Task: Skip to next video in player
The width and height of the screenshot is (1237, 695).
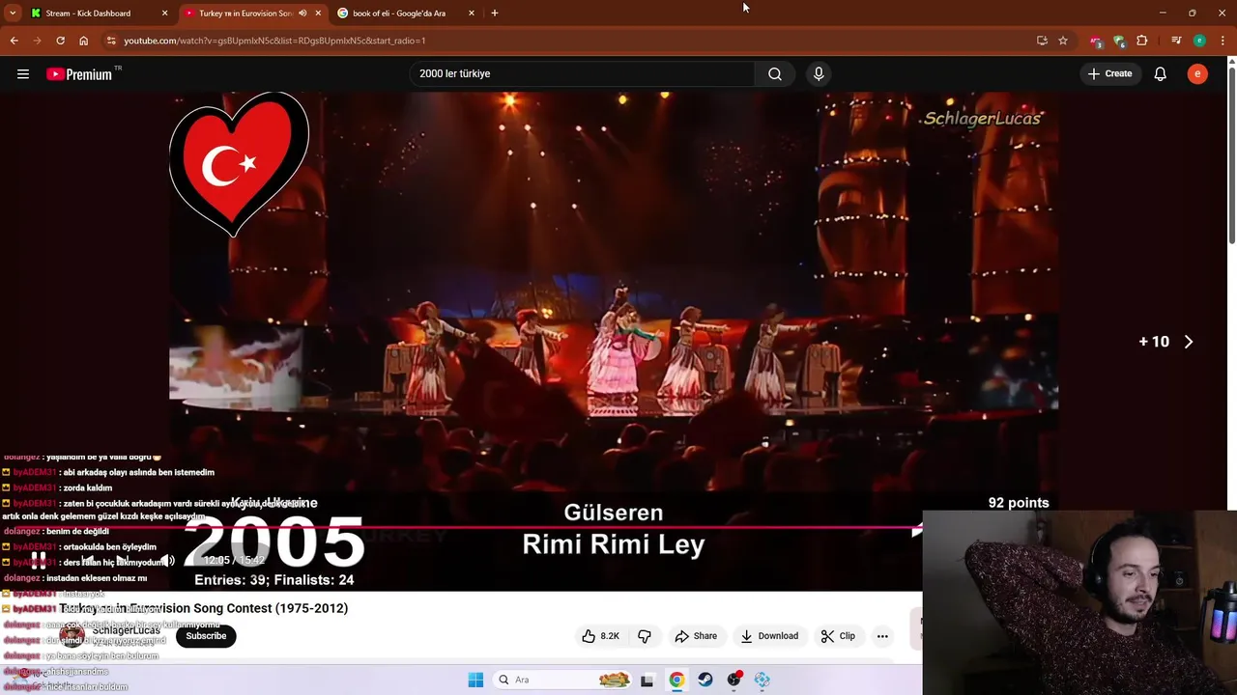Action: 121,561
